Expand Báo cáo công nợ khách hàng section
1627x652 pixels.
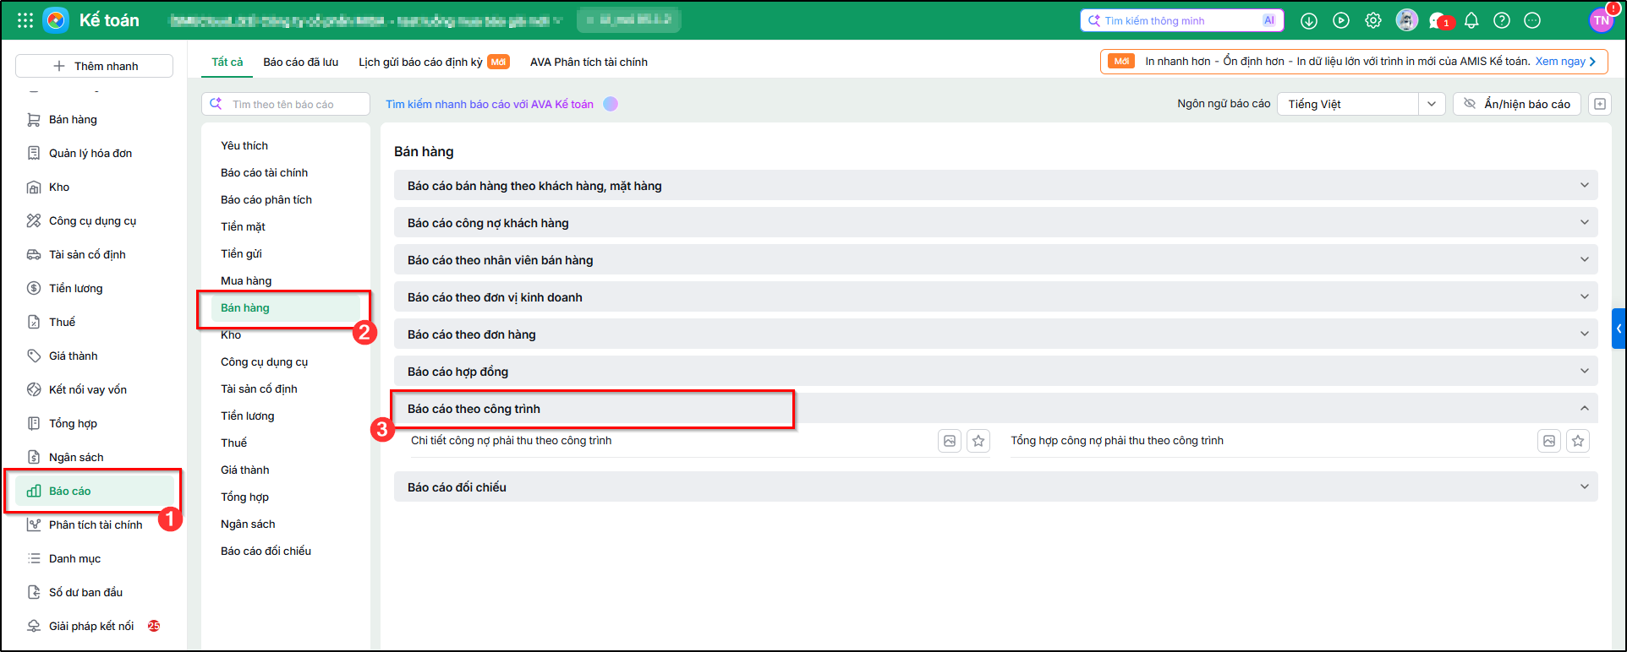click(x=995, y=223)
